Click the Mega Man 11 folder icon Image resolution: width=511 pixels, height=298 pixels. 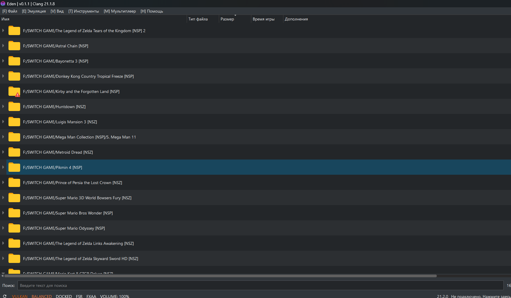pyautogui.click(x=14, y=137)
